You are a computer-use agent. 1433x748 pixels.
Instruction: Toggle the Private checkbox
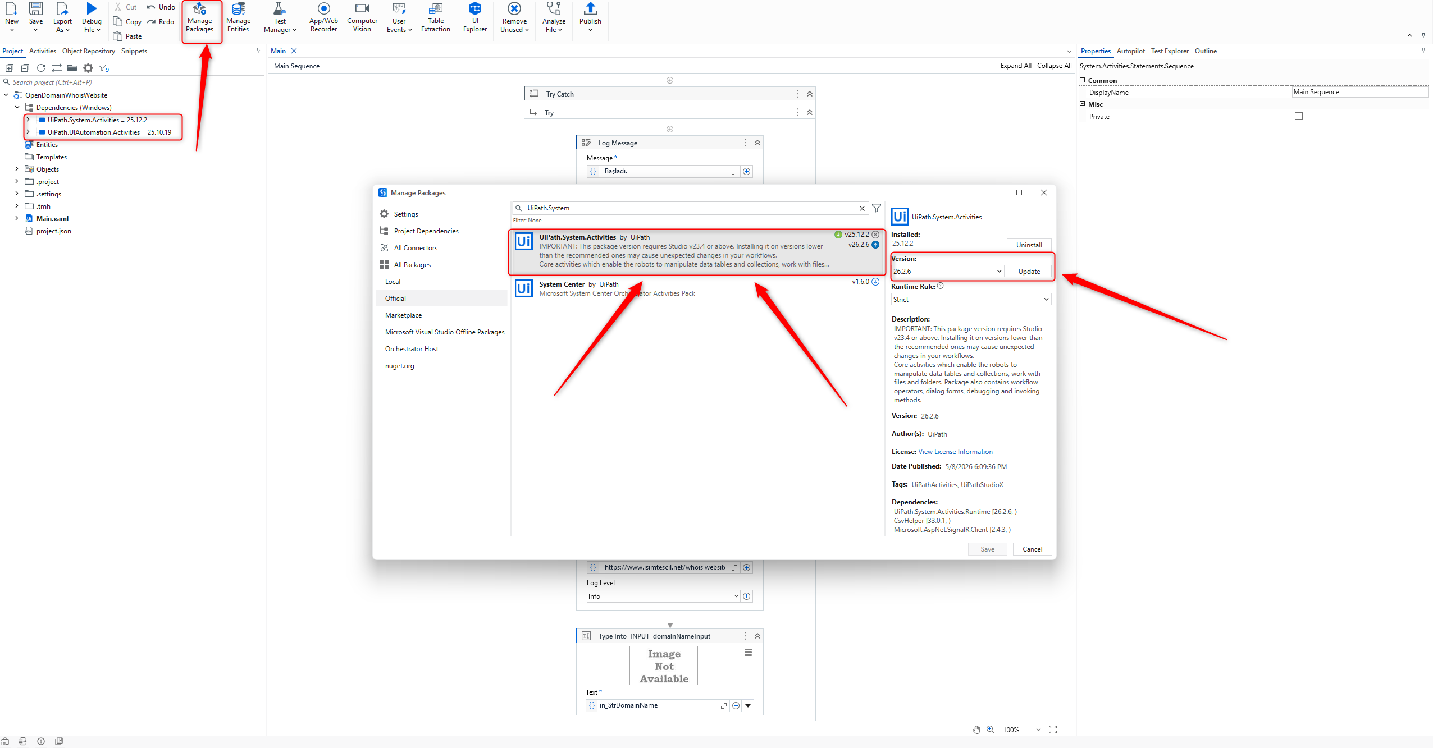coord(1299,116)
